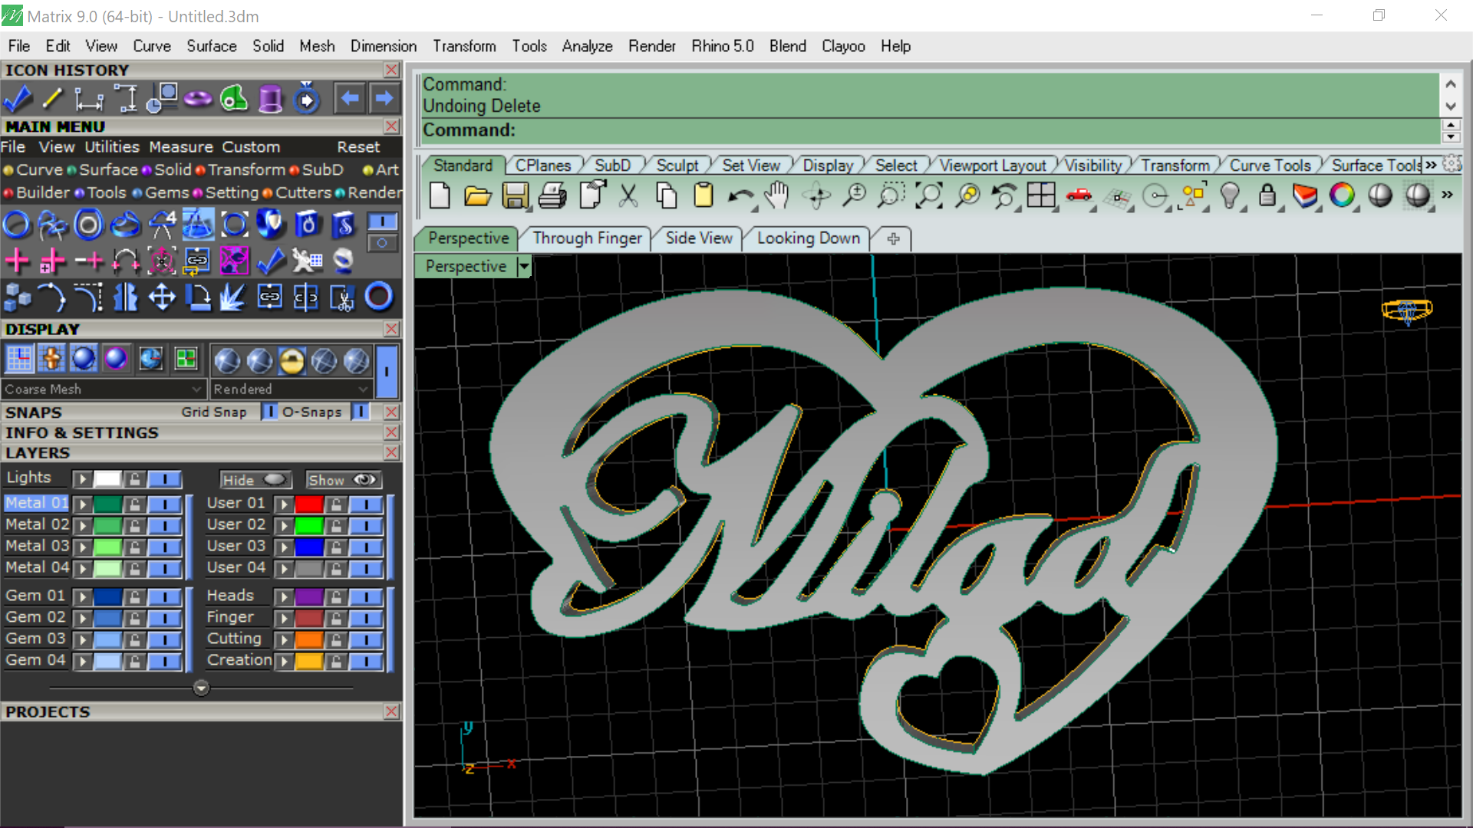The image size is (1473, 828).
Task: Select the Cut scissors icon
Action: (x=628, y=196)
